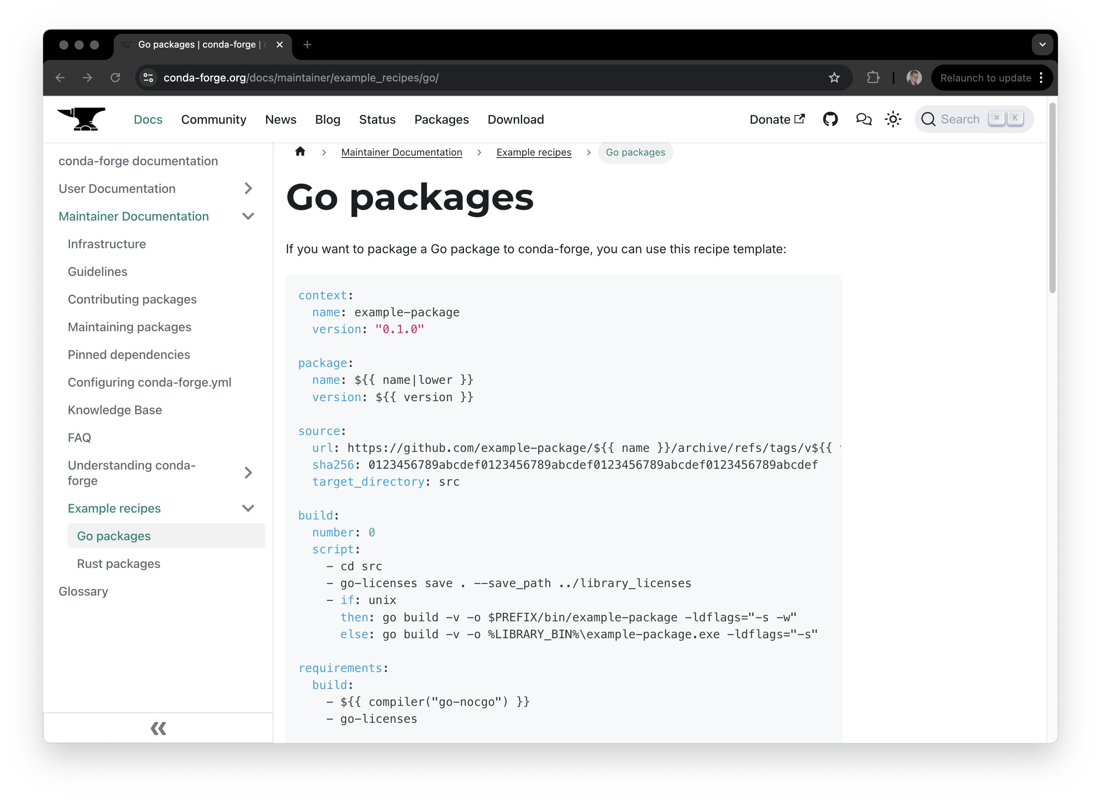
Task: Toggle light/dark theme with sun icon
Action: coord(893,120)
